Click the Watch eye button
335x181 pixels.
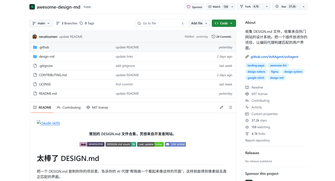pos(218,6)
